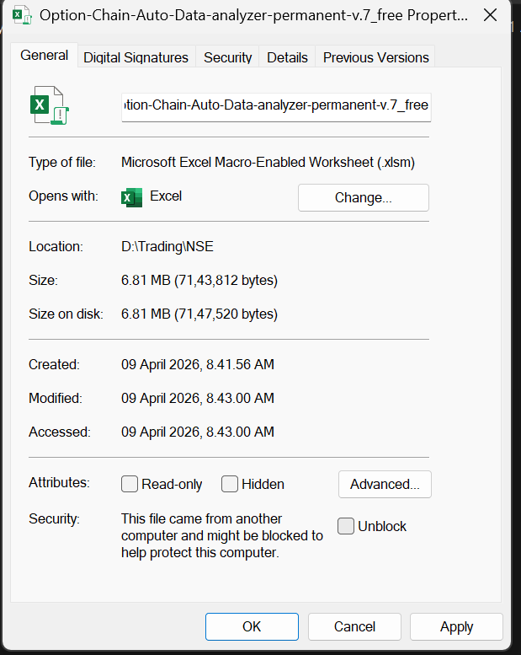
Task: Confirm with the OK button
Action: pyautogui.click(x=252, y=626)
